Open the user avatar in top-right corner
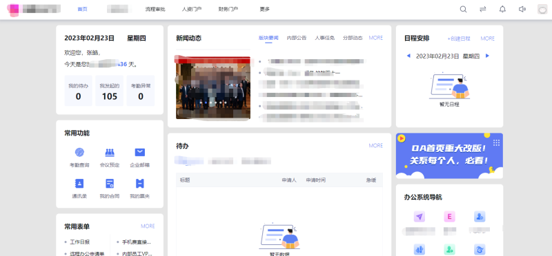 pyautogui.click(x=542, y=10)
